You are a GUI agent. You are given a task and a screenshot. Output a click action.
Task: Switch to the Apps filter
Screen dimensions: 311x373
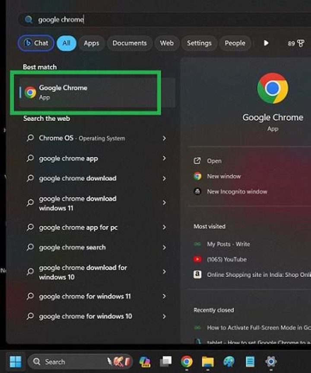(92, 43)
